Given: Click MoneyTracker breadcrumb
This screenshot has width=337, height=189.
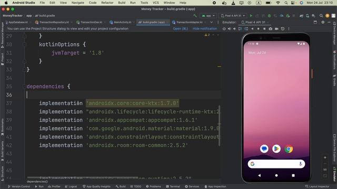Looking at the screenshot, I should click(x=13, y=16).
